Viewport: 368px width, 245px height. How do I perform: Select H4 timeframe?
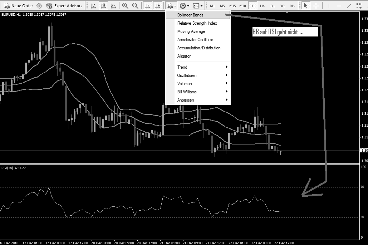(262, 6)
